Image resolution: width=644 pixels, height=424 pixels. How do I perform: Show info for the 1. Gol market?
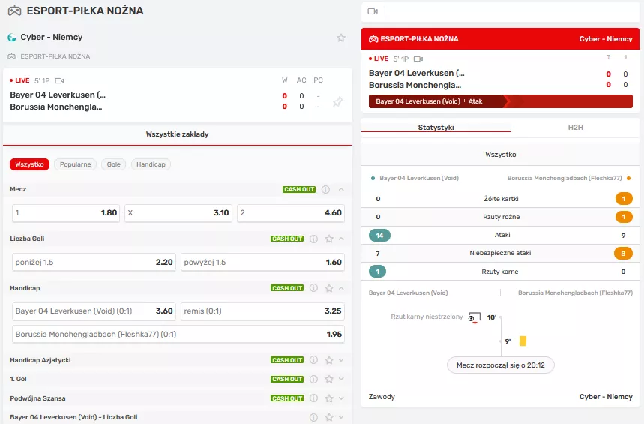314,379
